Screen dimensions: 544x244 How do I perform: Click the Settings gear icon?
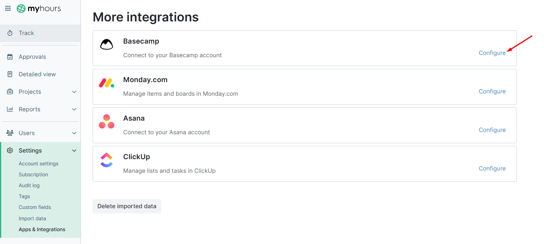pos(9,150)
